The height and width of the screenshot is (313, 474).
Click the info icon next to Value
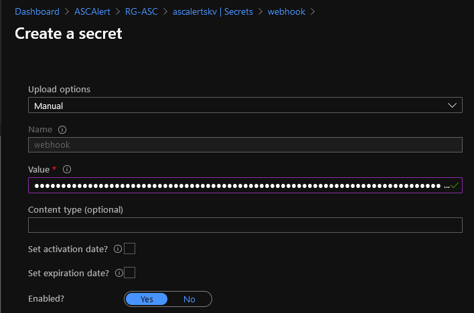pos(67,170)
